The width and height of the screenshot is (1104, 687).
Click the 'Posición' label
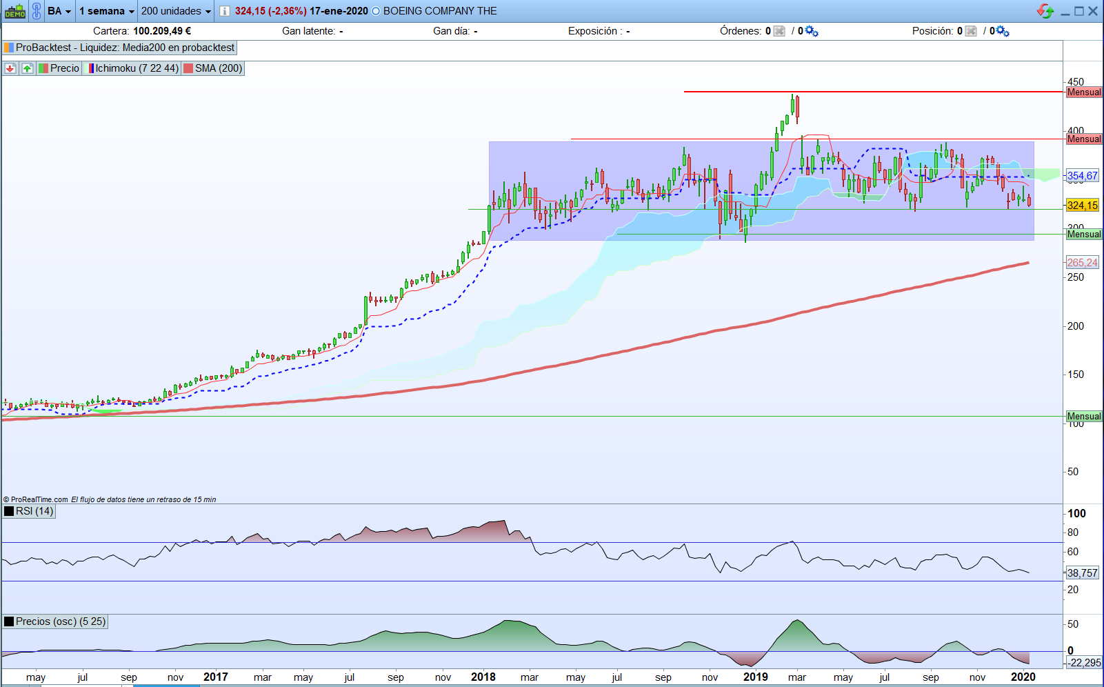(x=933, y=31)
